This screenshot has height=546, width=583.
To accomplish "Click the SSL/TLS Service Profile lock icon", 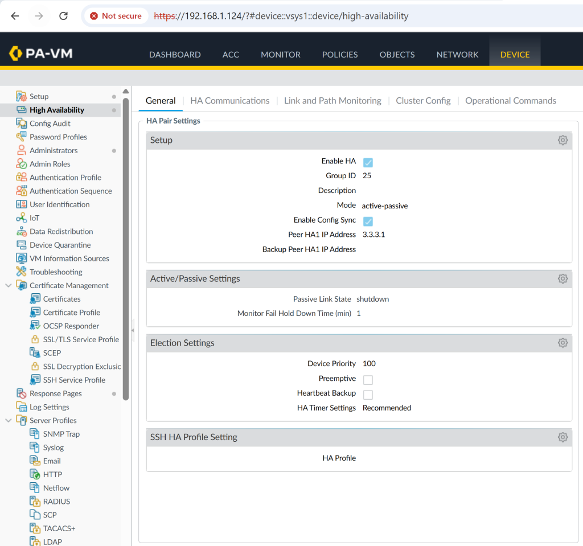I will (x=35, y=339).
